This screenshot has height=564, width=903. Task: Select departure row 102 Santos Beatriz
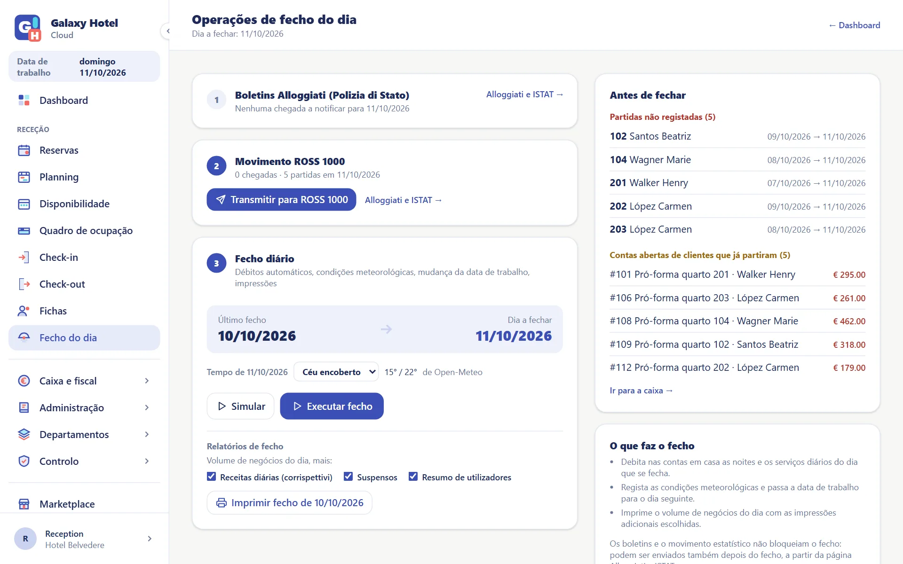point(737,136)
